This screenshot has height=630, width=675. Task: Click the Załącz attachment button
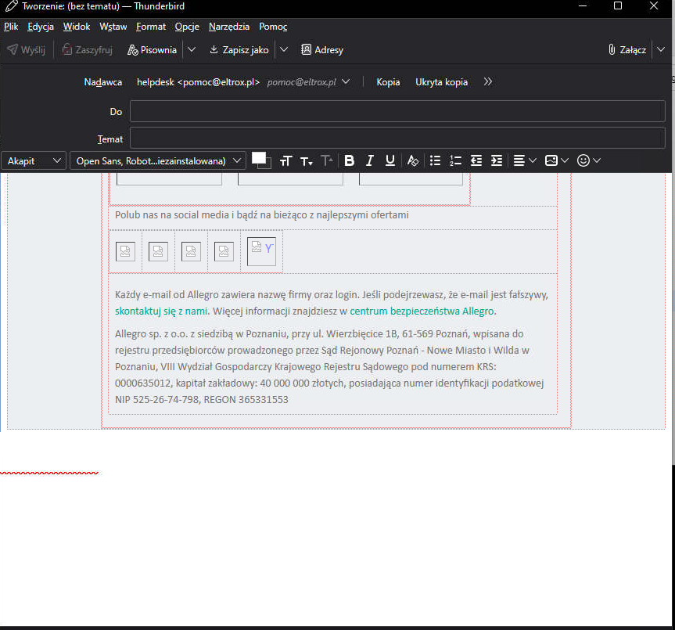coord(627,49)
